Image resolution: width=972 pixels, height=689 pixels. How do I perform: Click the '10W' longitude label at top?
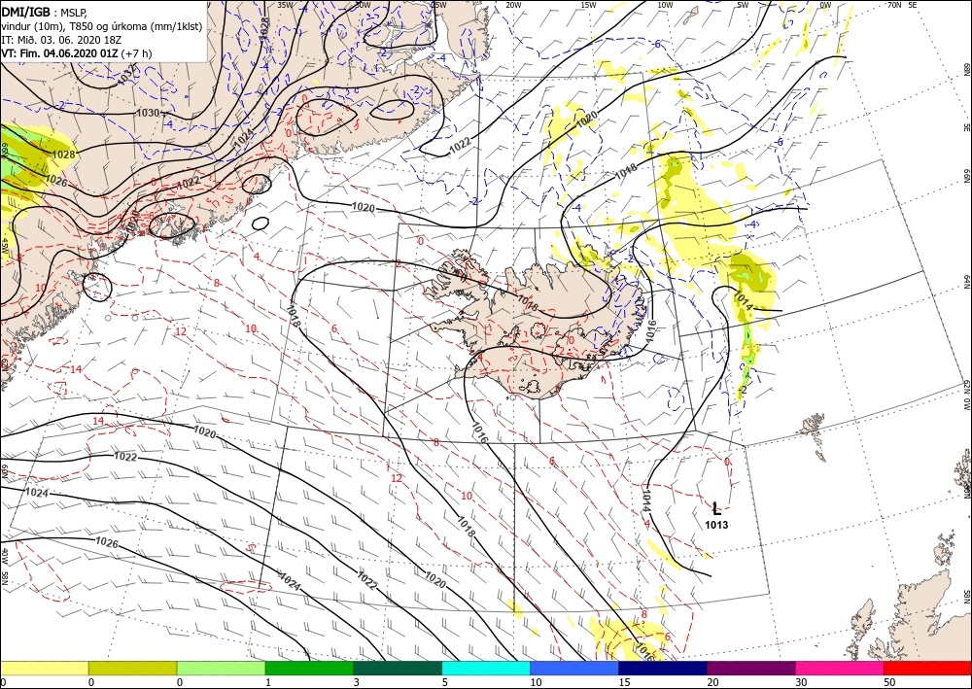(x=665, y=5)
